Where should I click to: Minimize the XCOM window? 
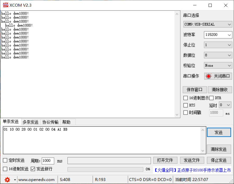point(195,5)
